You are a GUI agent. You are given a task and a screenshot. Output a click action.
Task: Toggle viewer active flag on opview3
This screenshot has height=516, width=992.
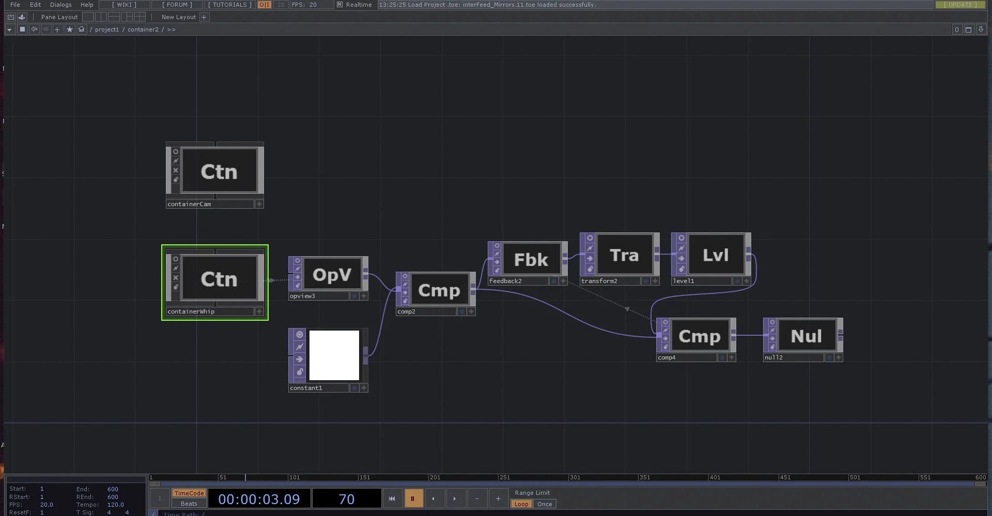[298, 261]
